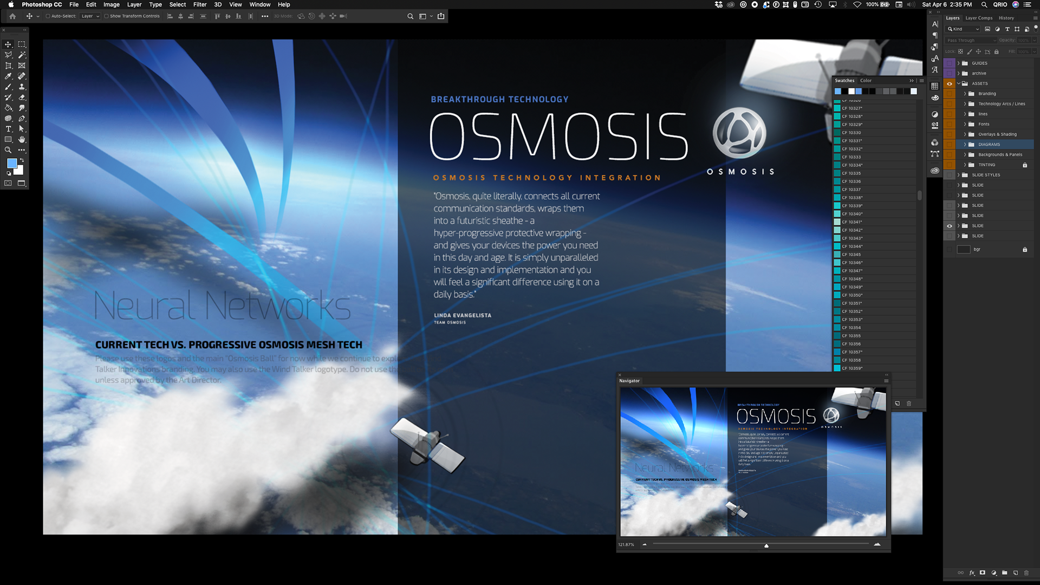Switch to the History tab
Image resolution: width=1040 pixels, height=585 pixels.
[x=1006, y=18]
